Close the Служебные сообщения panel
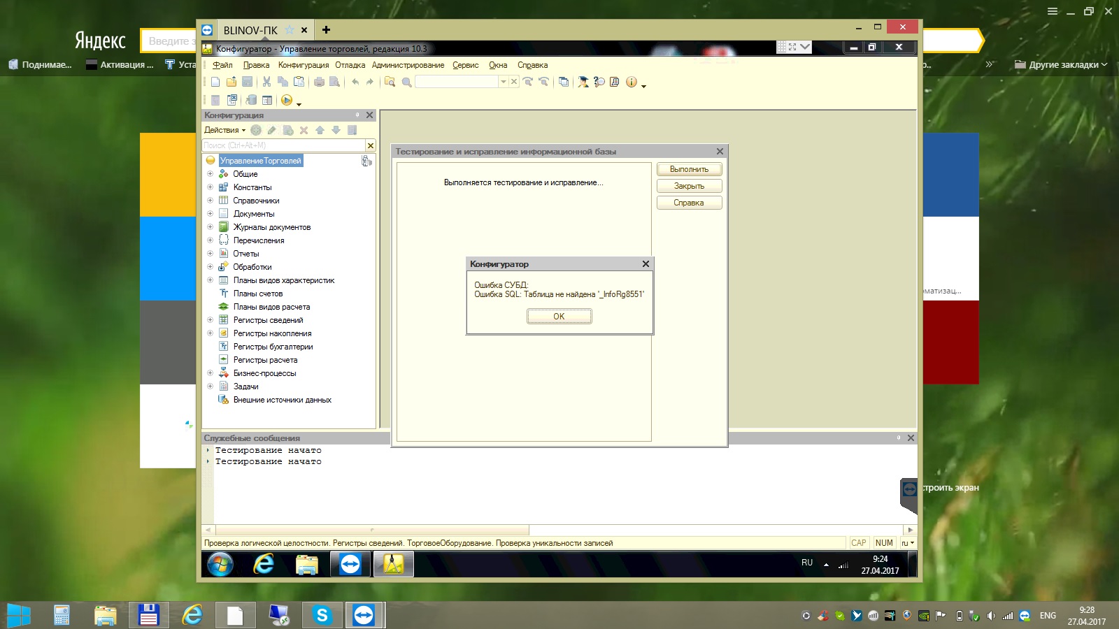1119x629 pixels. (911, 438)
